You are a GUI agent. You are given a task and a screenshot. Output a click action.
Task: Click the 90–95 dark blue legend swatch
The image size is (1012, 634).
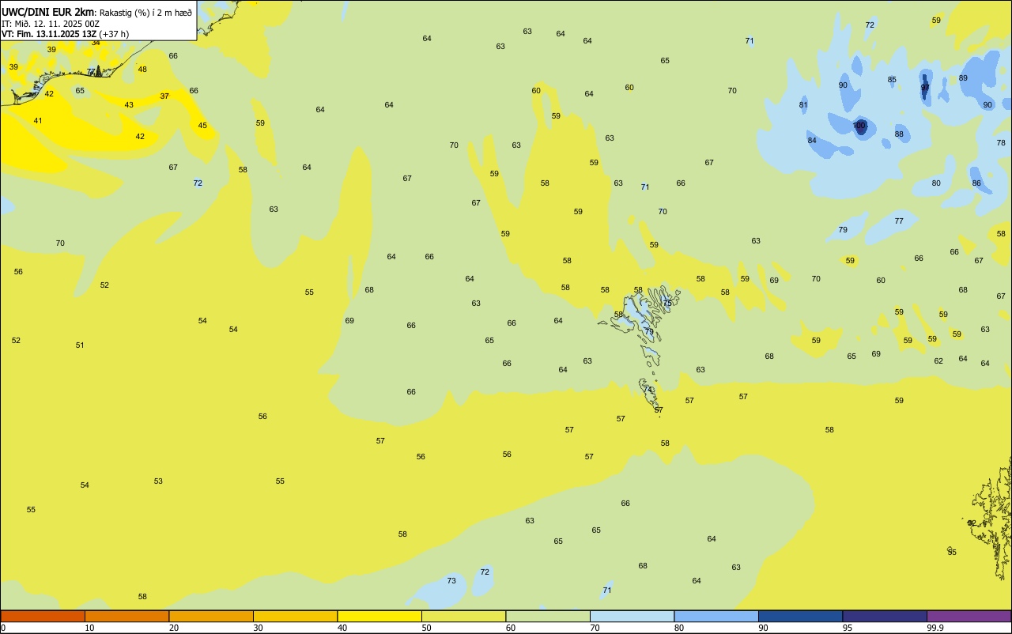(x=800, y=616)
